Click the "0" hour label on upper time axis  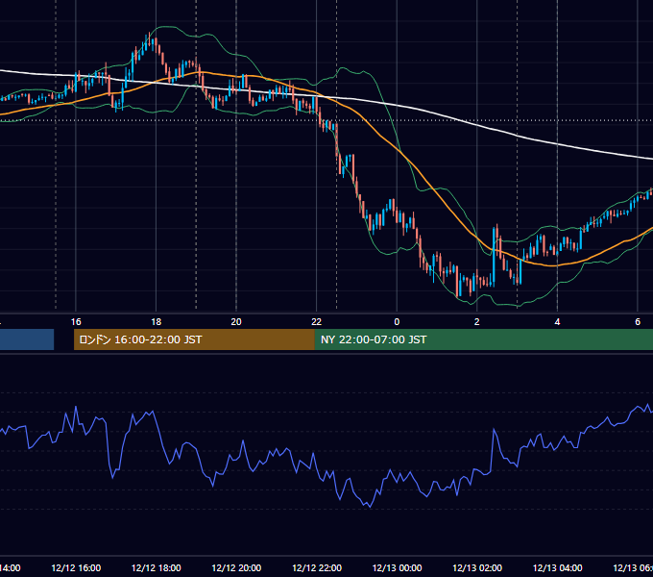(x=397, y=322)
